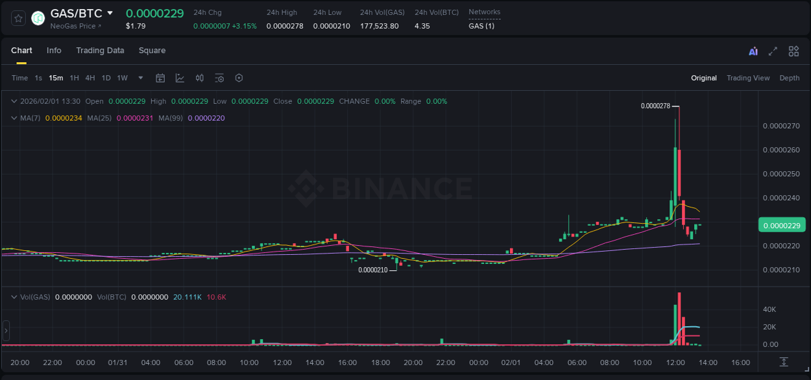Select the 1W timeframe

[x=122, y=78]
